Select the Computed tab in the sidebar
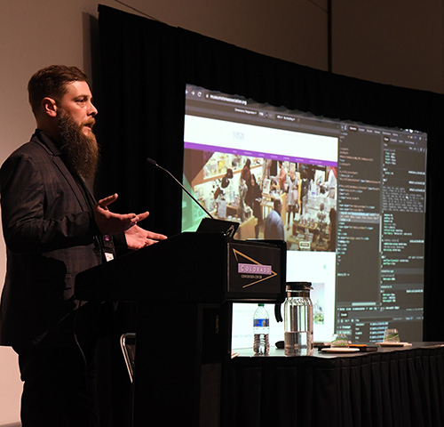Viewport: 444px width, 427px height. (x=393, y=141)
